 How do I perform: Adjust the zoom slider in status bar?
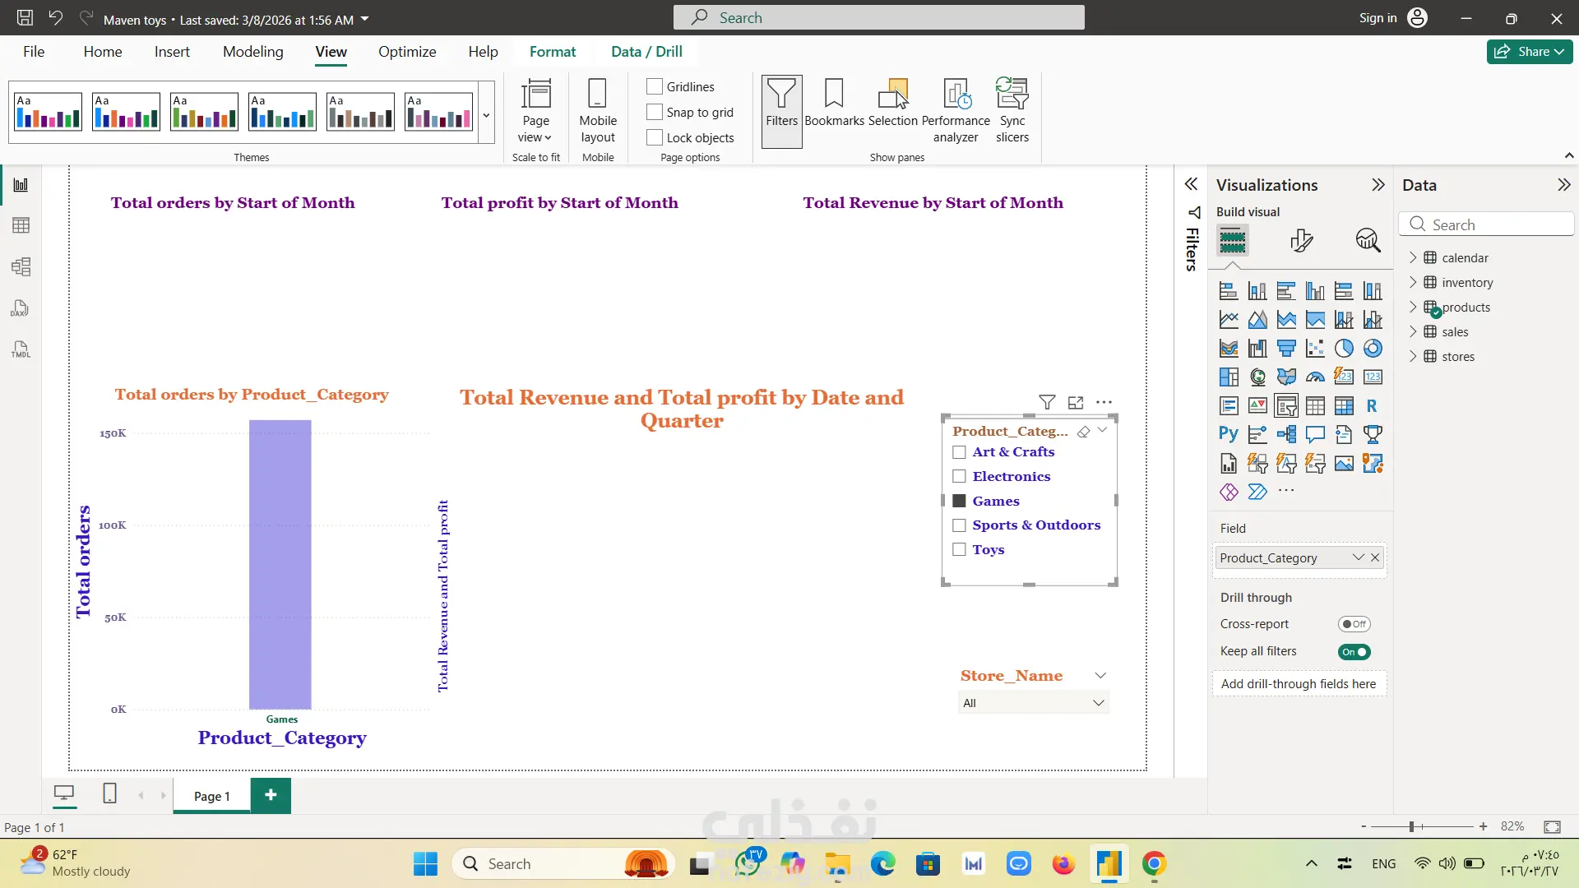(x=1411, y=826)
